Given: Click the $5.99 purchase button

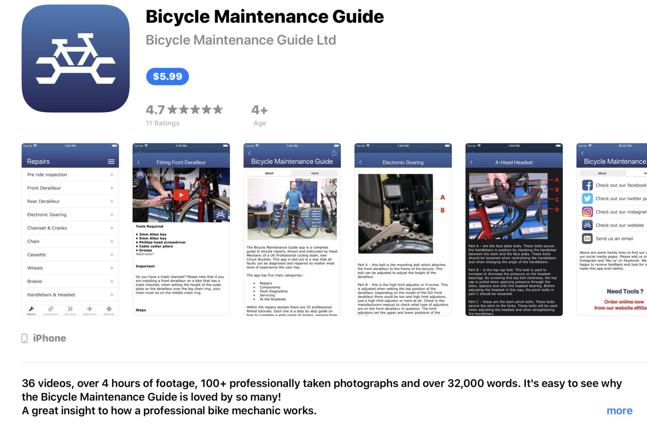Looking at the screenshot, I should click(167, 76).
